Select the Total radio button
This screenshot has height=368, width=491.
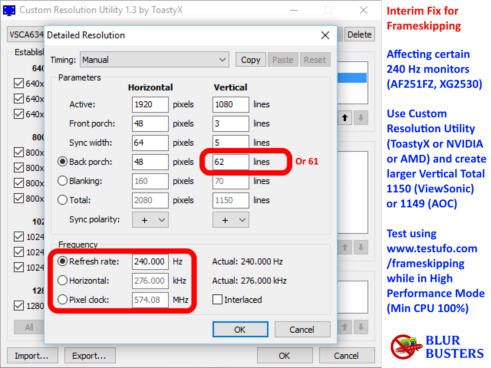(x=63, y=200)
